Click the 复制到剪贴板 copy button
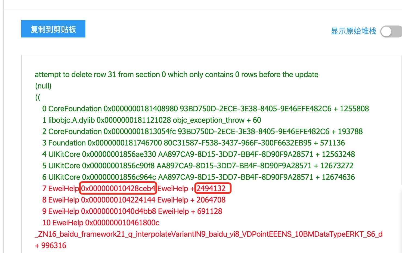The image size is (402, 253). point(53,29)
